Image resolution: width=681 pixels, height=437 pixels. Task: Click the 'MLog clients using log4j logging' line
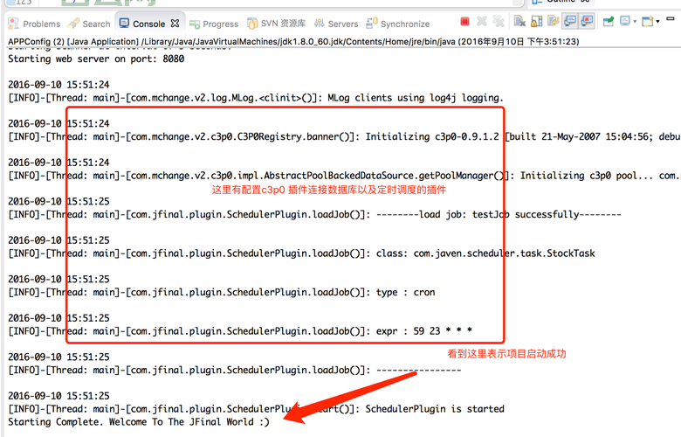click(x=255, y=98)
